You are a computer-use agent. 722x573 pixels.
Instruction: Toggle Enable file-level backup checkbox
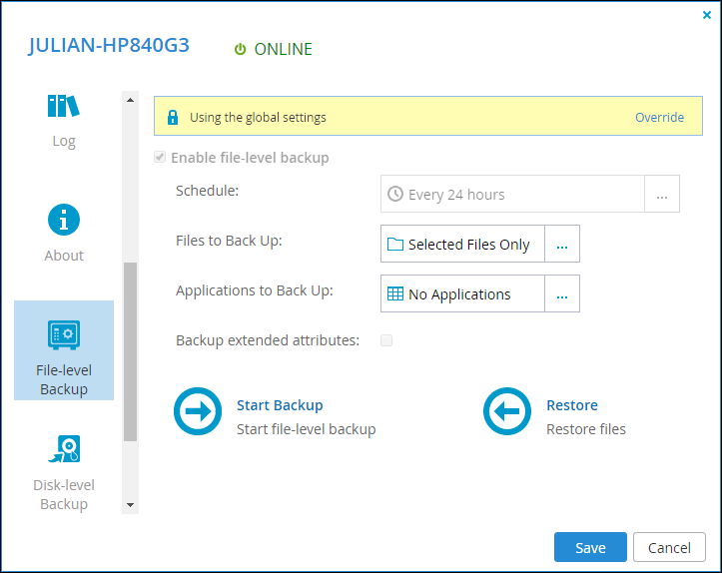click(160, 158)
